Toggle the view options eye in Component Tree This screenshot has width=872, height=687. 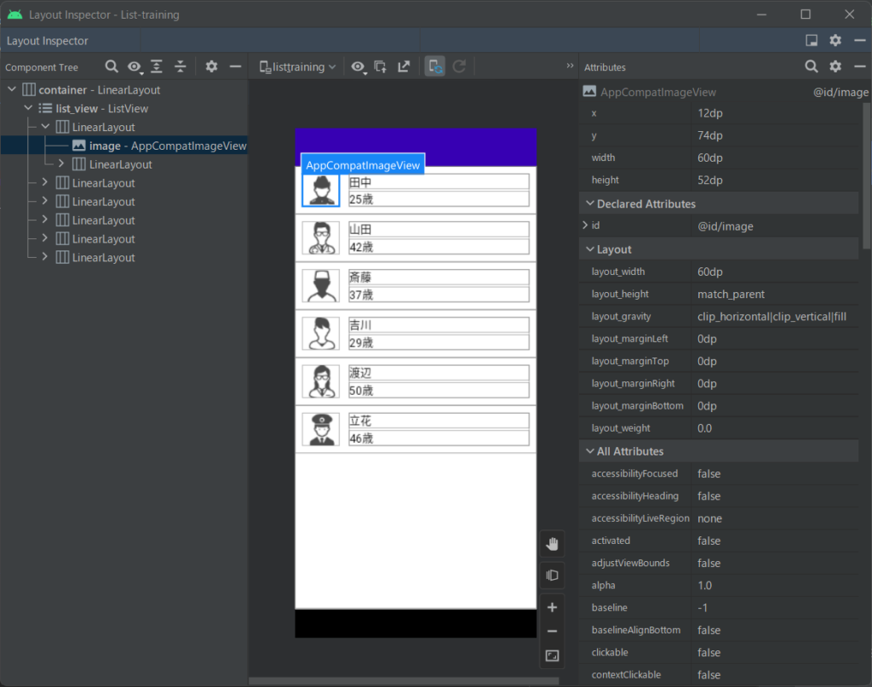coord(135,66)
